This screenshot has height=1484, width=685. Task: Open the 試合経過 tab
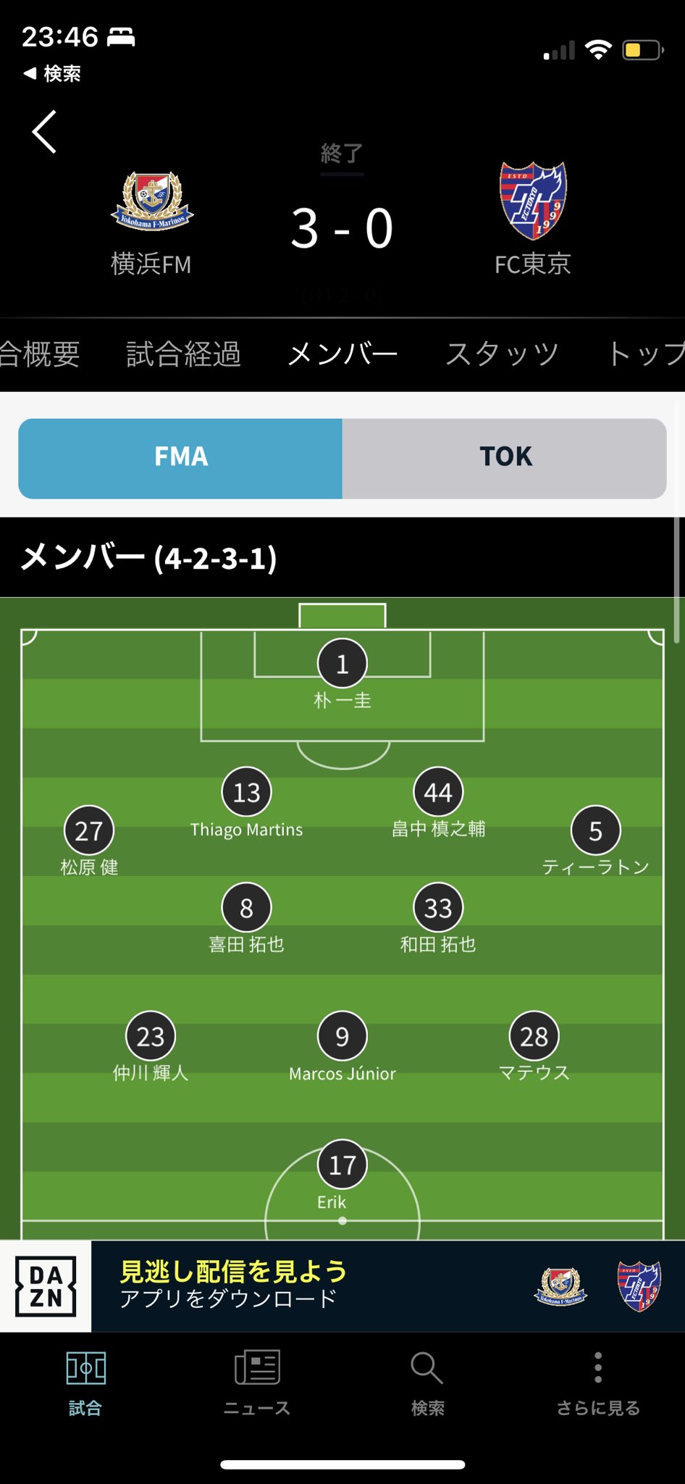click(183, 354)
